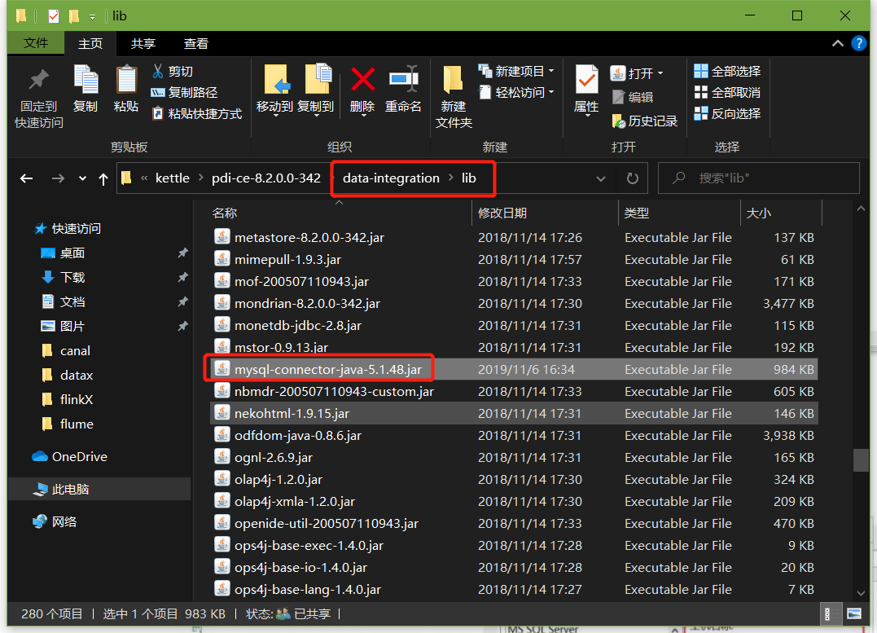Click the file list vertical scrollbar thumb

(x=860, y=460)
